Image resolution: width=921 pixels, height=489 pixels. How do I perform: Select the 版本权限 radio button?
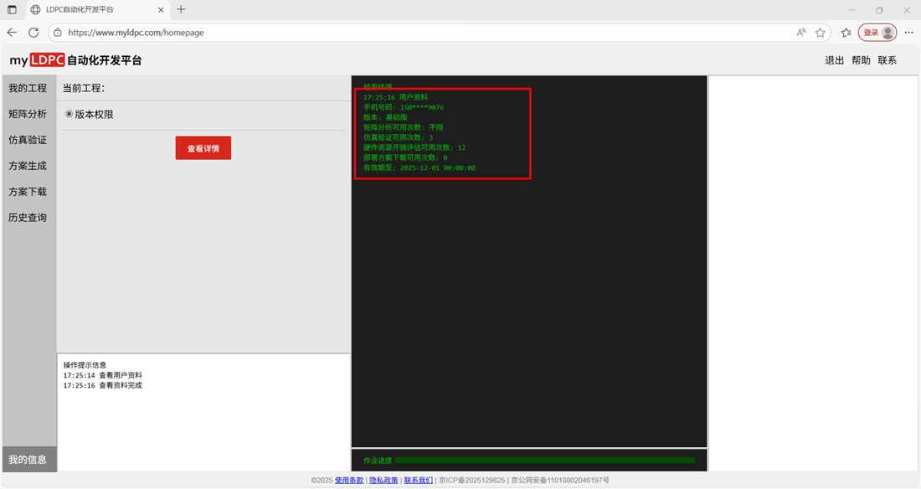pyautogui.click(x=69, y=114)
